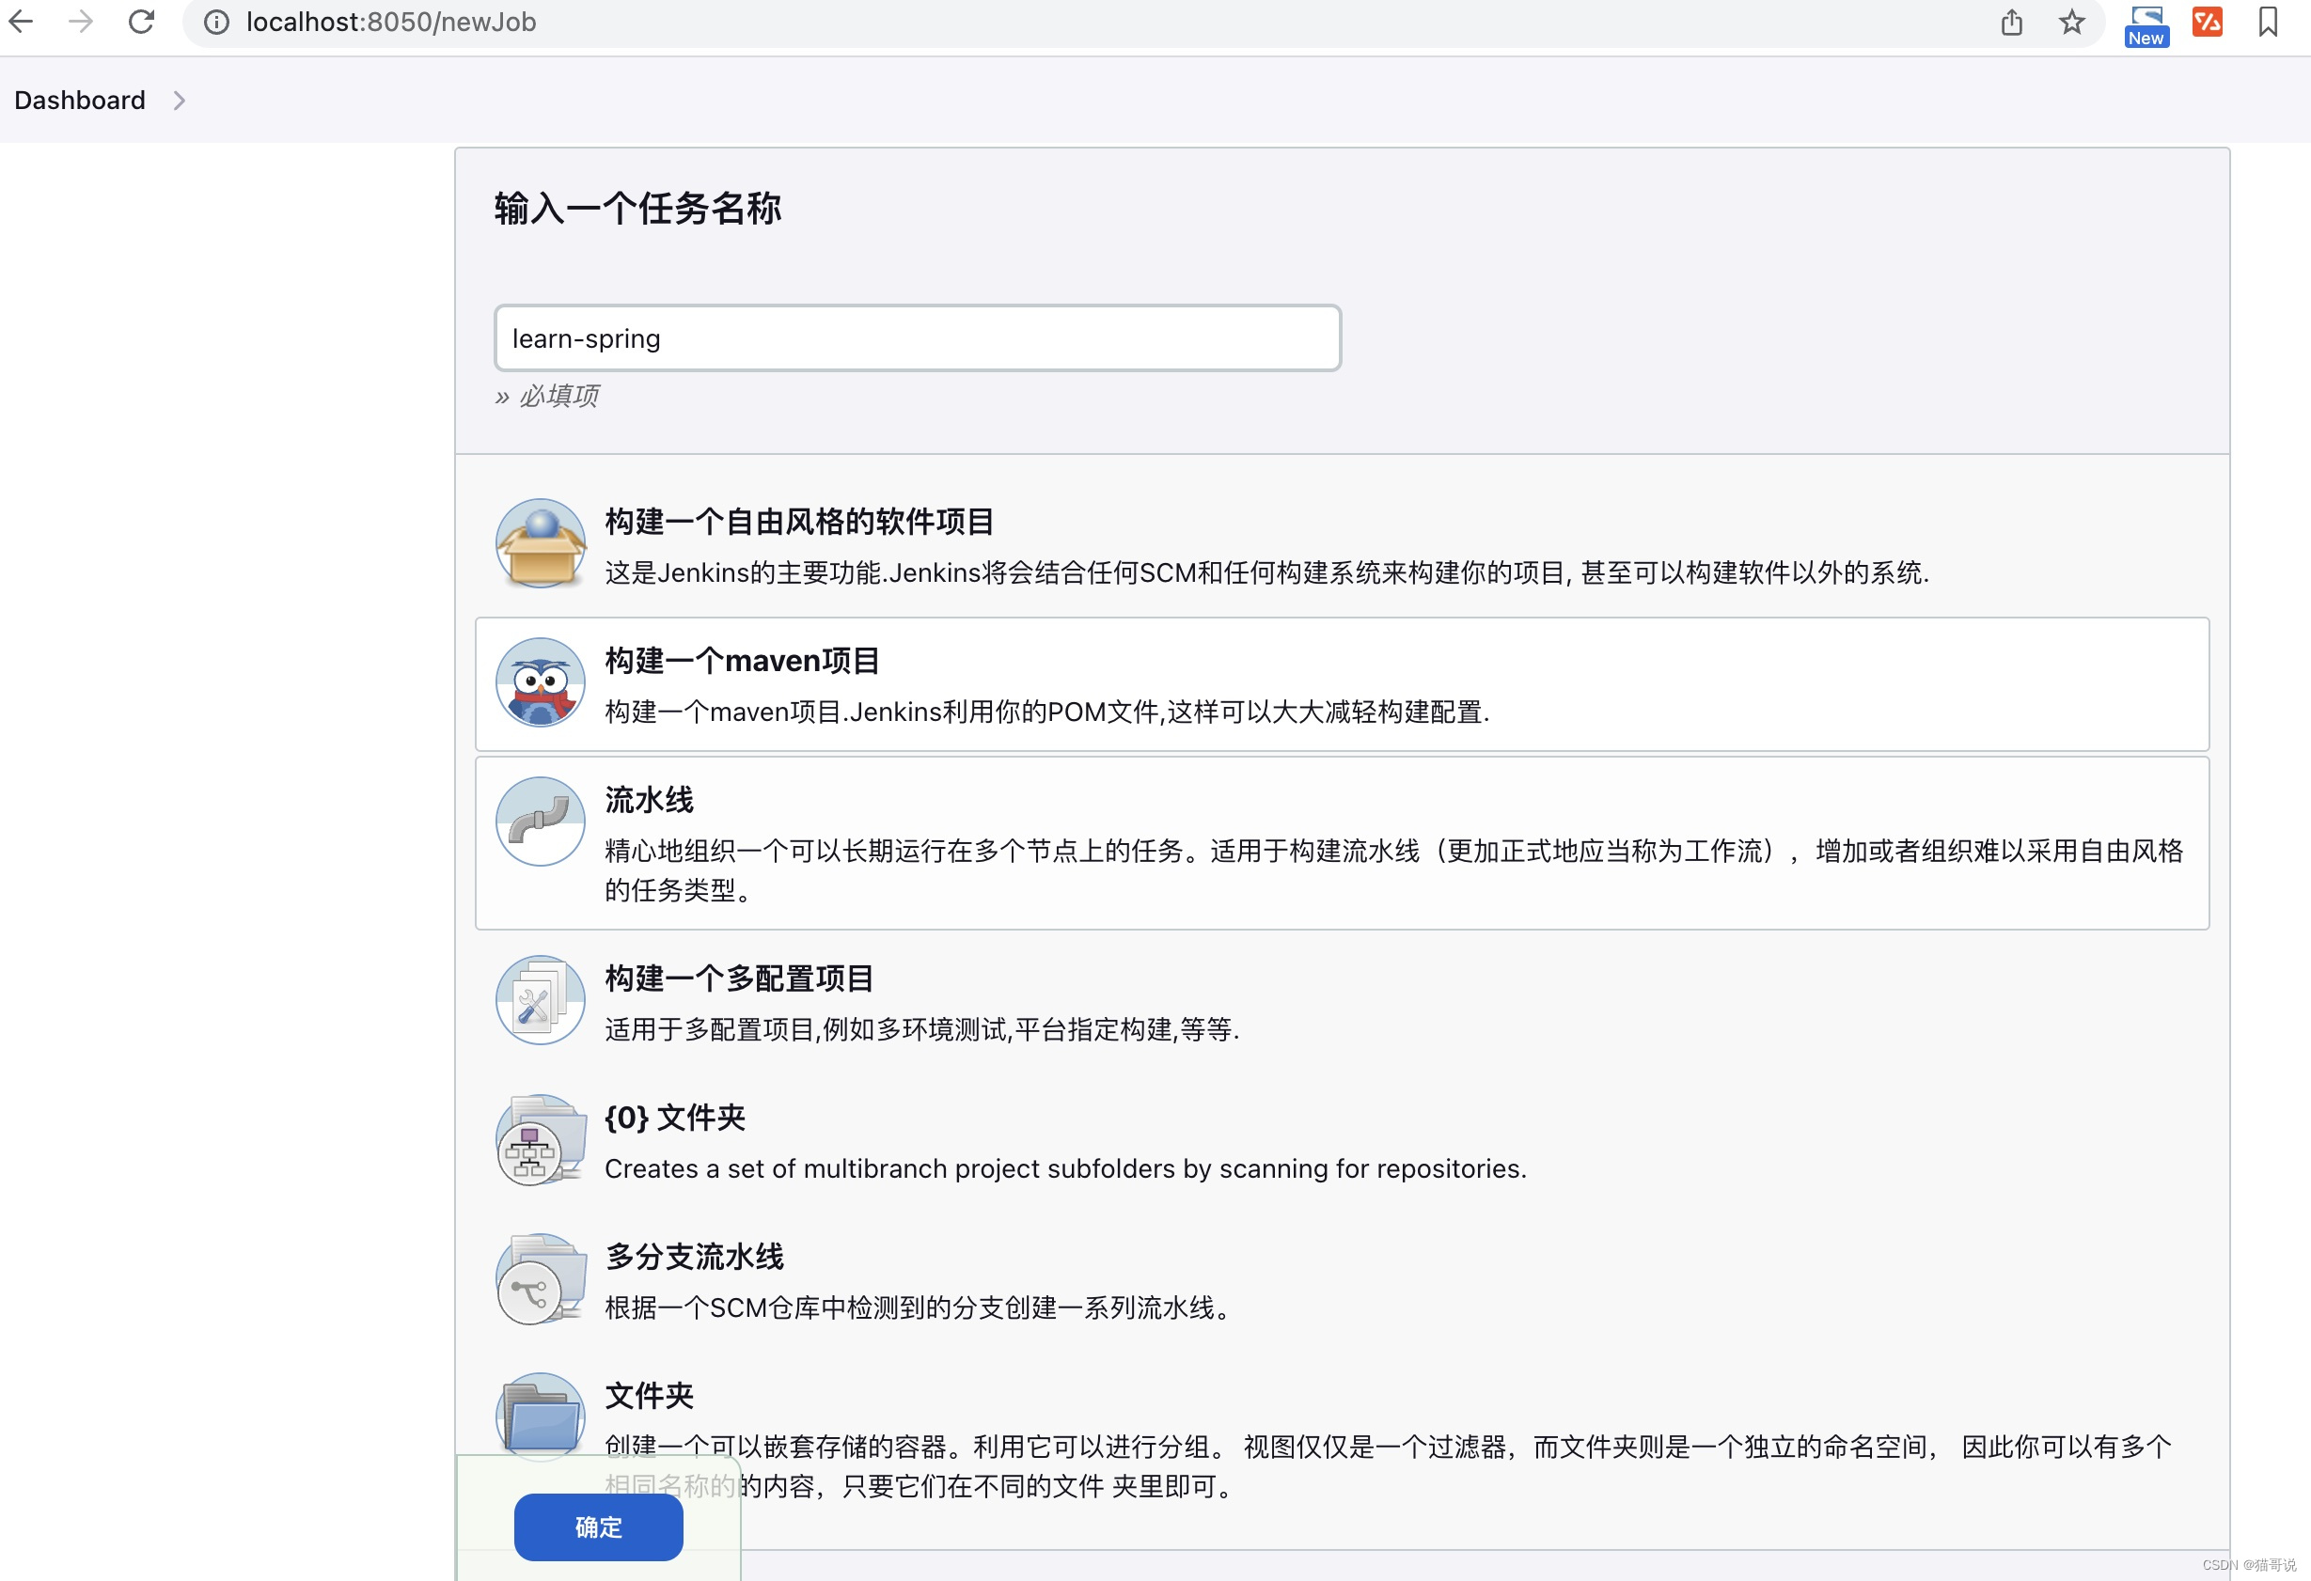The width and height of the screenshot is (2311, 1581).
Task: Click the task name input field
Action: 915,336
